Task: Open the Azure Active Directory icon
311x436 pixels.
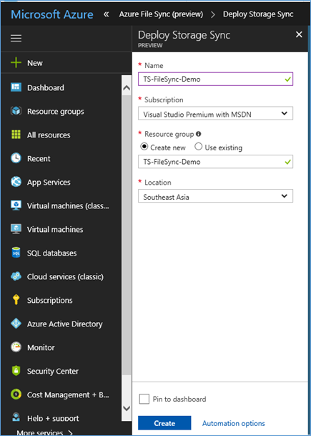Action: point(16,324)
